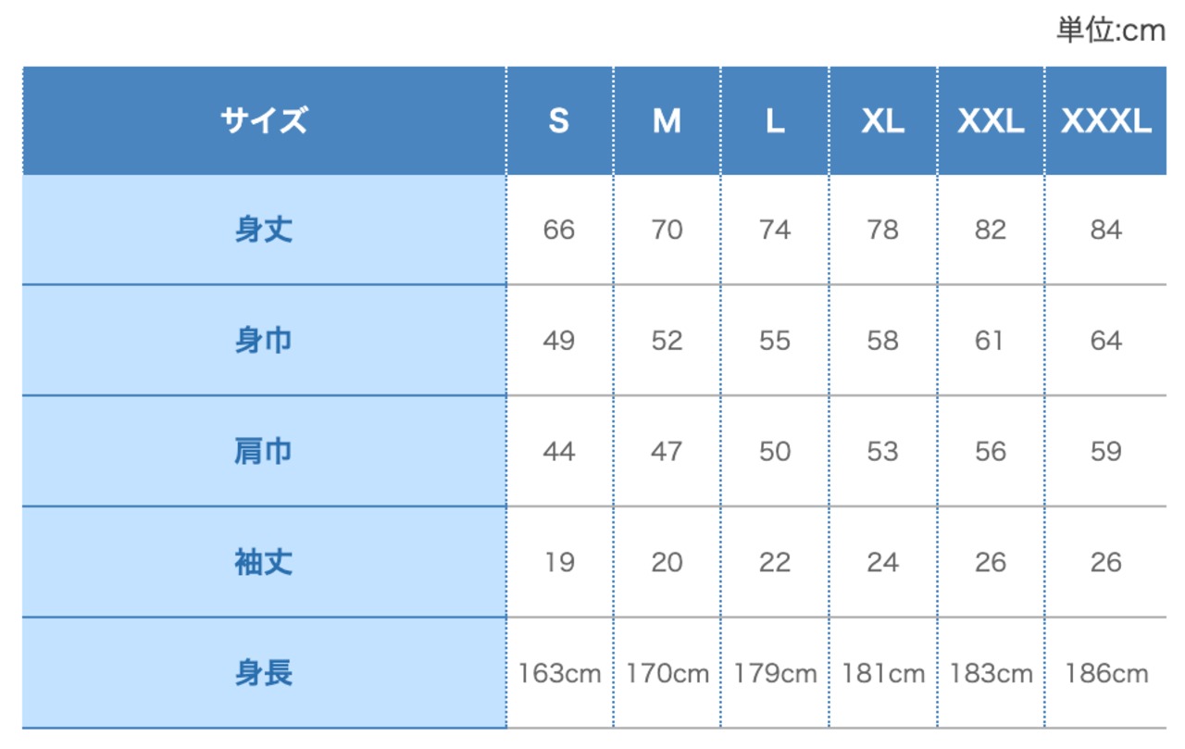This screenshot has width=1185, height=749.
Task: Click the サイズ header cell
Action: (264, 120)
